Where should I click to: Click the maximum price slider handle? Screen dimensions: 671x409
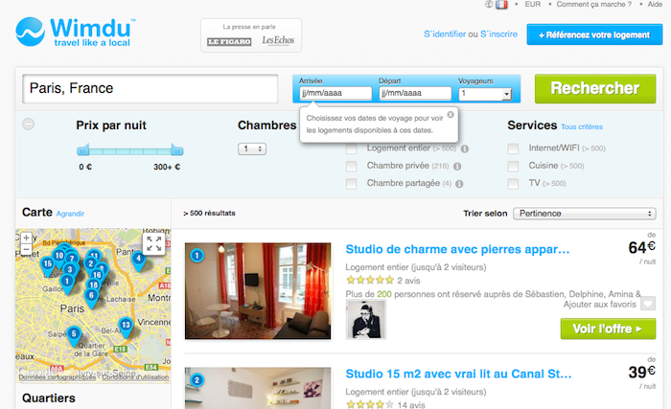[x=176, y=150]
